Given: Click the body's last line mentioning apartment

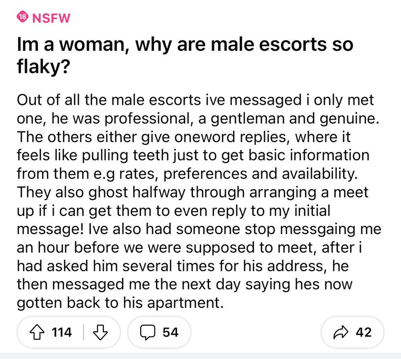Looking at the screenshot, I should click(x=120, y=303).
